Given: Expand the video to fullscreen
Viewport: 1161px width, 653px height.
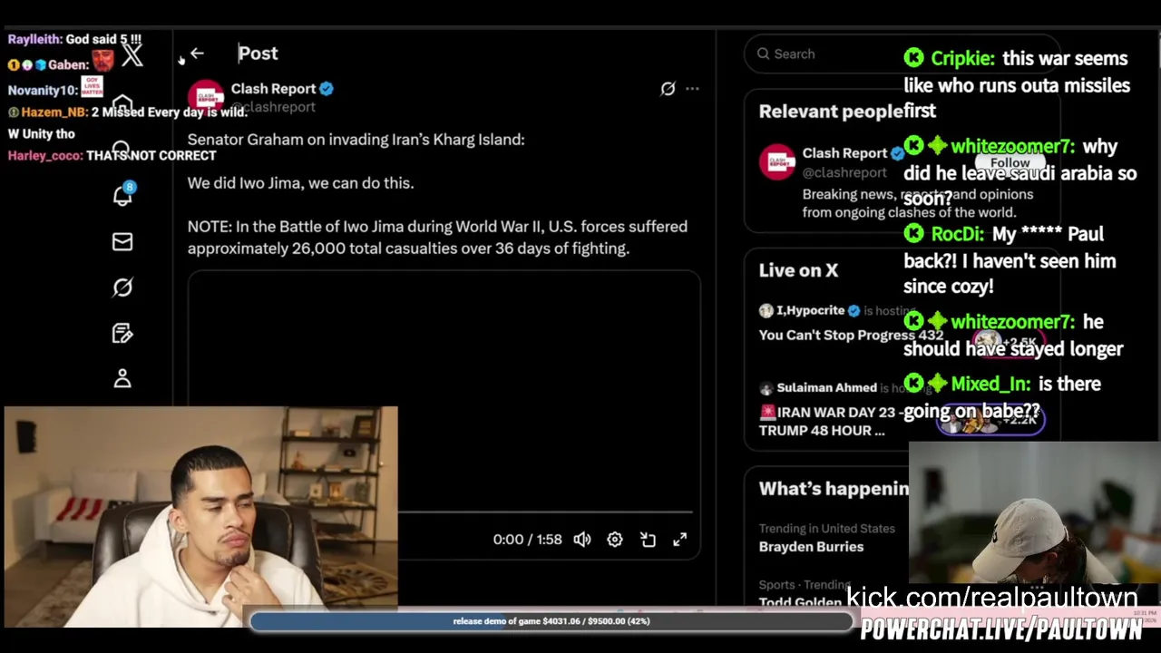Looking at the screenshot, I should pyautogui.click(x=680, y=540).
